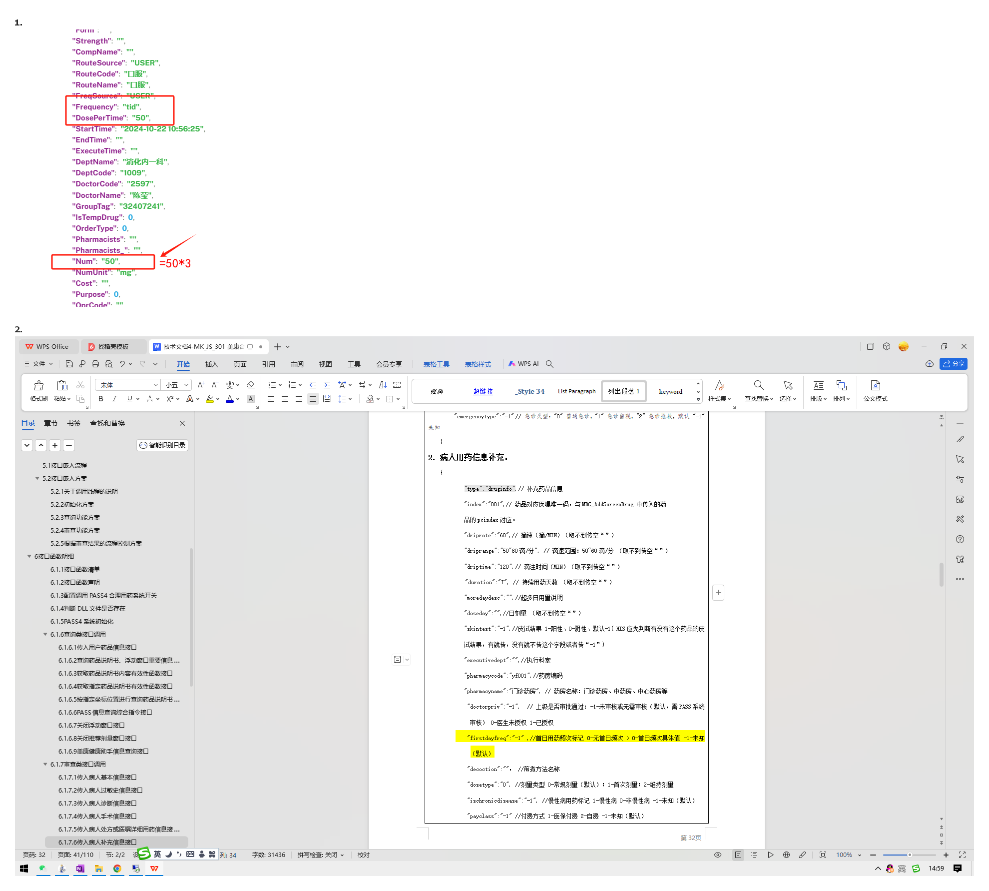Open the 章节 tab in navigation pane
Screen dimensions: 989x891
[x=50, y=423]
